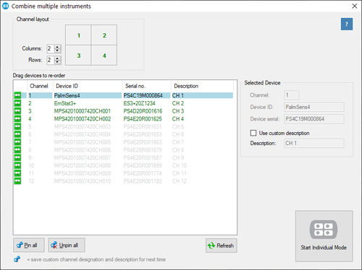This screenshot has width=362, height=270.
Task: Enable Use custom description checkbox
Action: (253, 133)
